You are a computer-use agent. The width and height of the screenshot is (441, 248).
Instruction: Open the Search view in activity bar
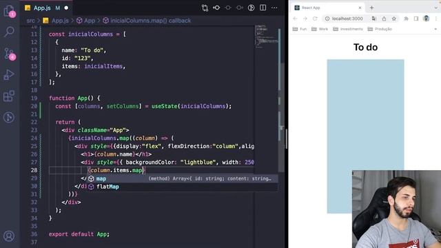[9, 32]
